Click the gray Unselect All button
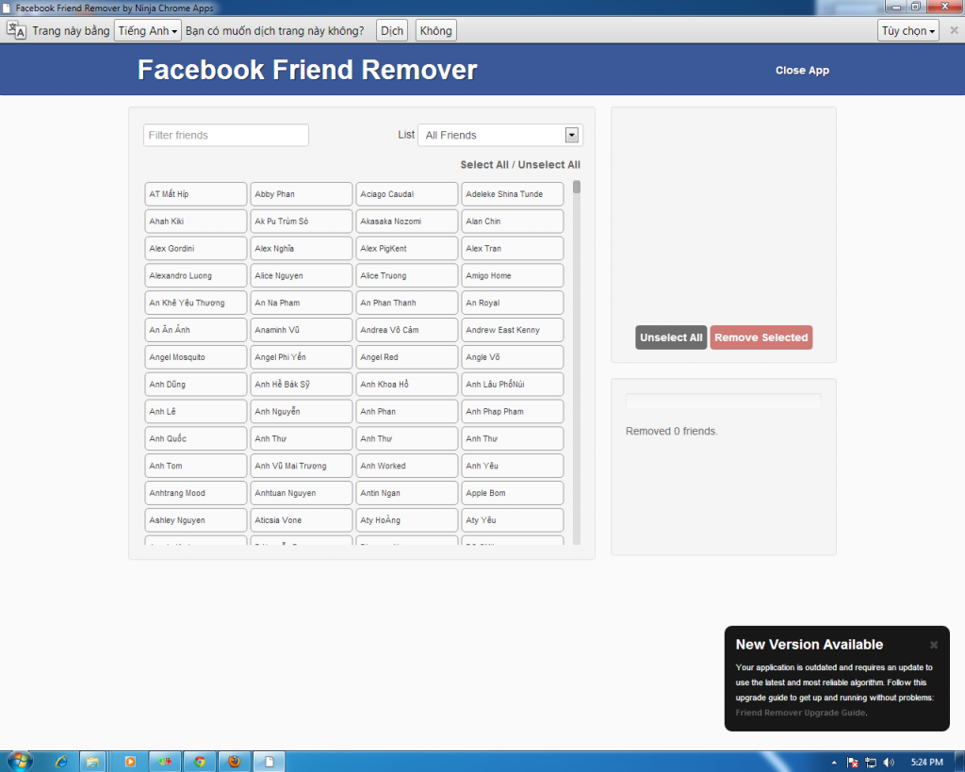Image resolution: width=965 pixels, height=772 pixels. pos(671,337)
